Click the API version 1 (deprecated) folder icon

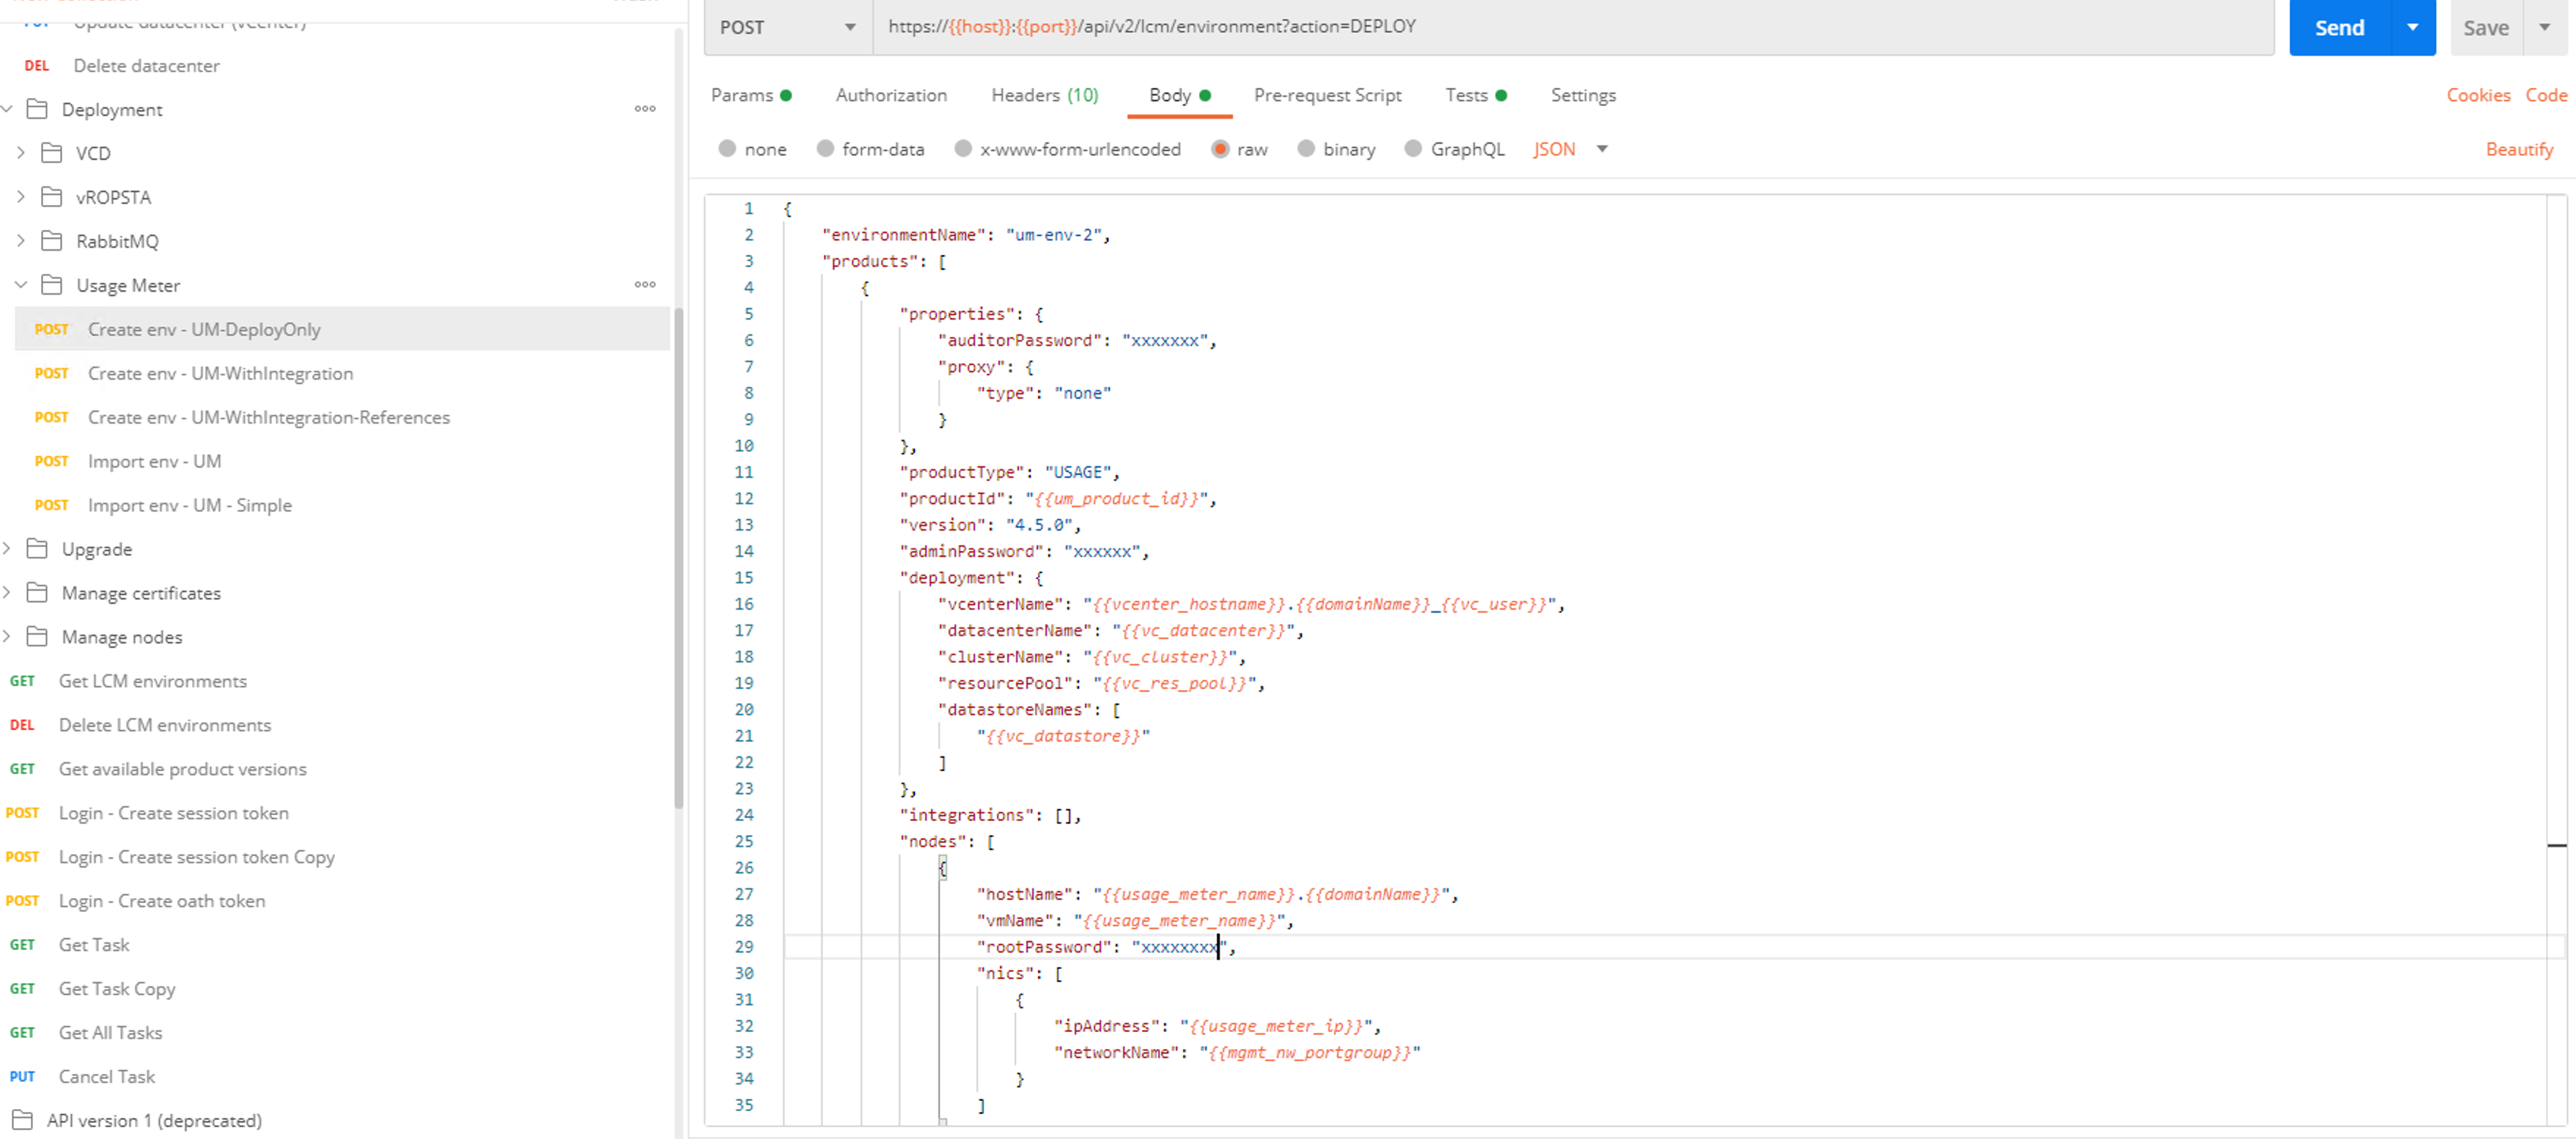click(x=22, y=1120)
